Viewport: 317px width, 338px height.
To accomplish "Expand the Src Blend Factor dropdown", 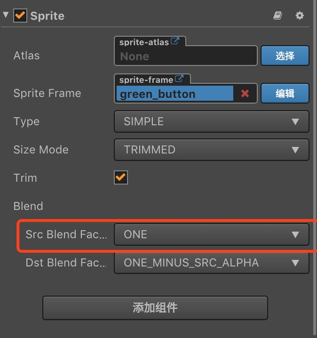I will pos(211,234).
